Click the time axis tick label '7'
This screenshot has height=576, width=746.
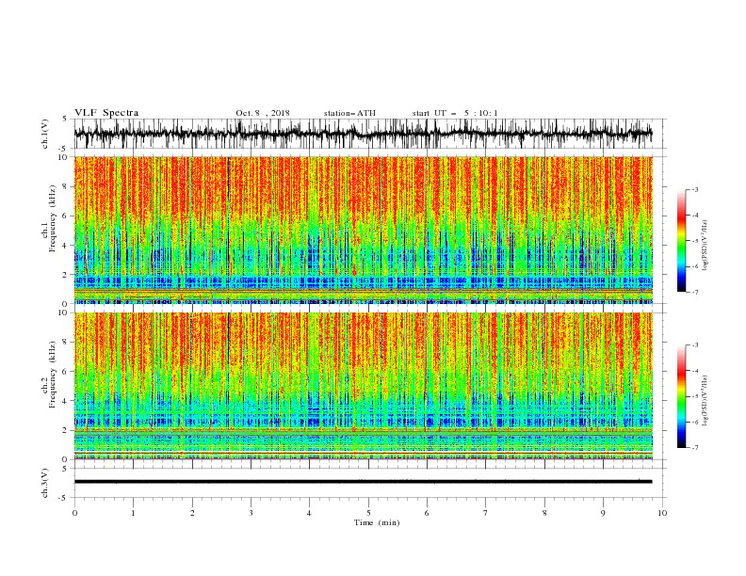tap(486, 513)
